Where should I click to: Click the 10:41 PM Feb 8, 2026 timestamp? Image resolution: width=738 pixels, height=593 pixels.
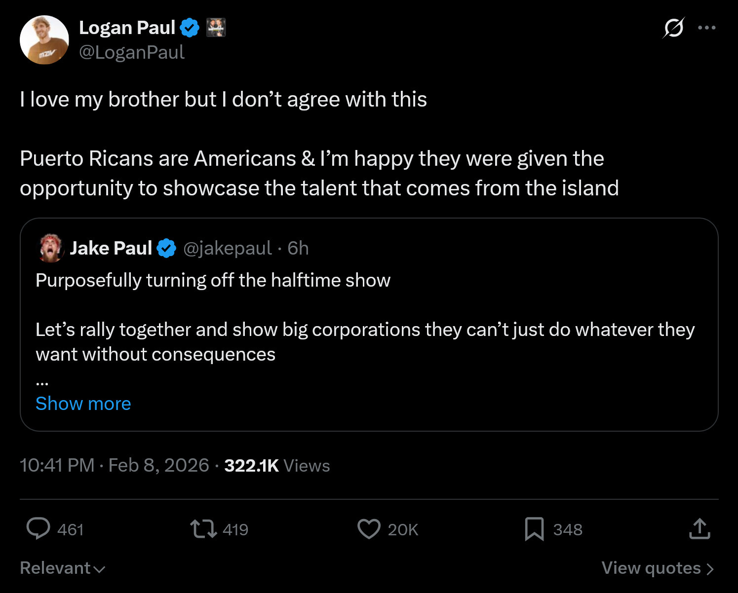[114, 465]
